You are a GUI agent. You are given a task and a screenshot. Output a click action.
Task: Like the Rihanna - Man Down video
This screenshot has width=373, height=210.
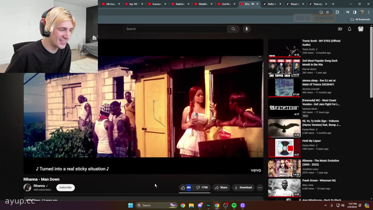[186, 188]
